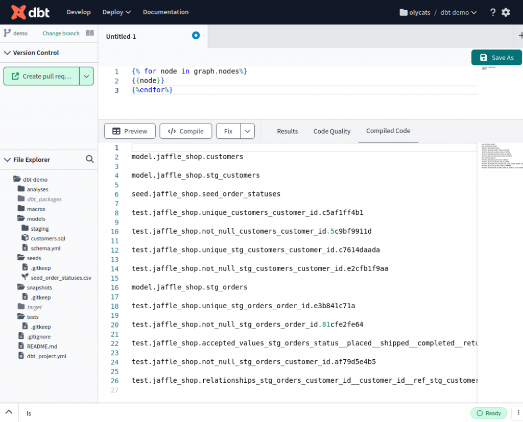Collapse the Version Control section
Viewport: 523px width, 422px height.
(x=7, y=53)
